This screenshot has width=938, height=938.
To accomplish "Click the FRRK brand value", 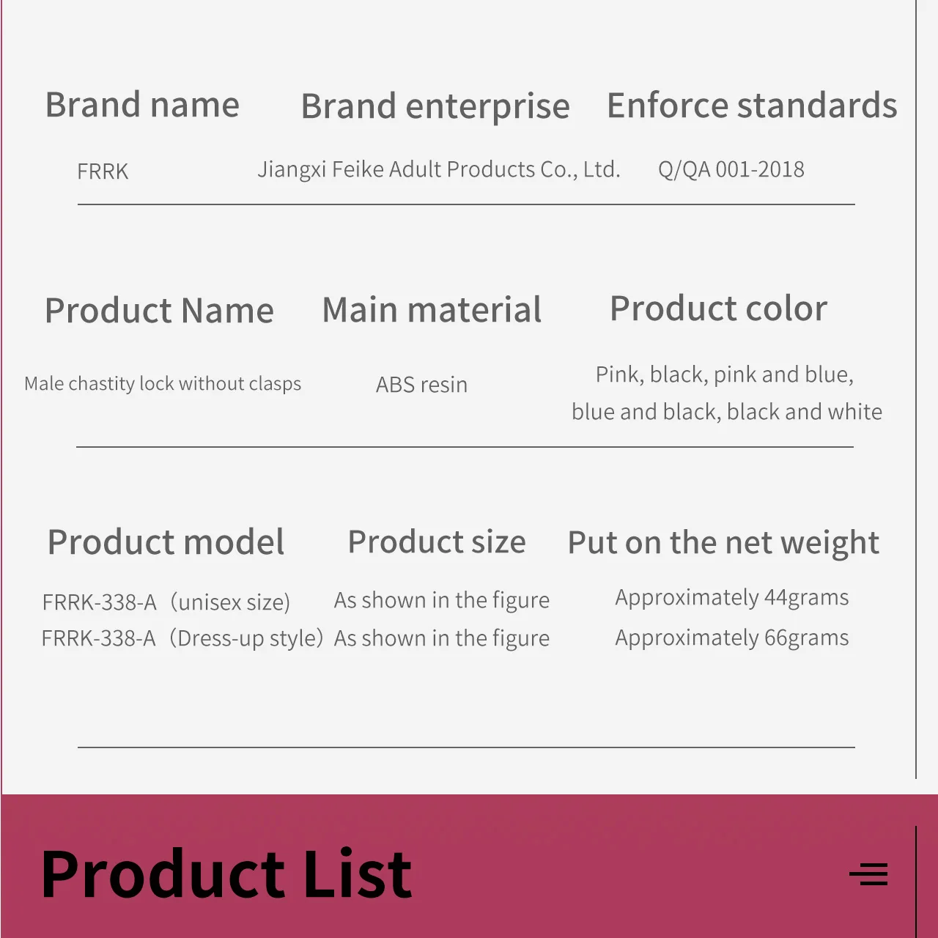I will click(103, 171).
